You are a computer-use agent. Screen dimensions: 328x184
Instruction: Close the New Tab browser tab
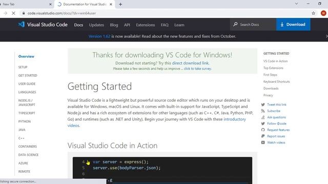click(50, 4)
